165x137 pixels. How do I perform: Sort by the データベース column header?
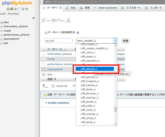tap(55, 49)
